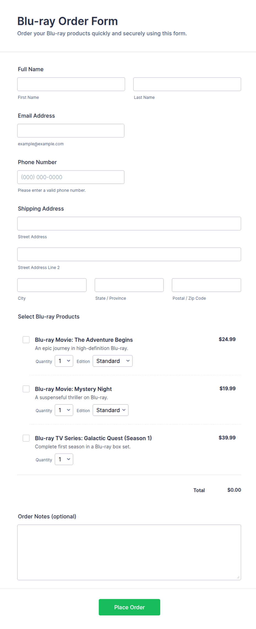Focus the Street Address field
This screenshot has height=629, width=256.
click(x=129, y=223)
